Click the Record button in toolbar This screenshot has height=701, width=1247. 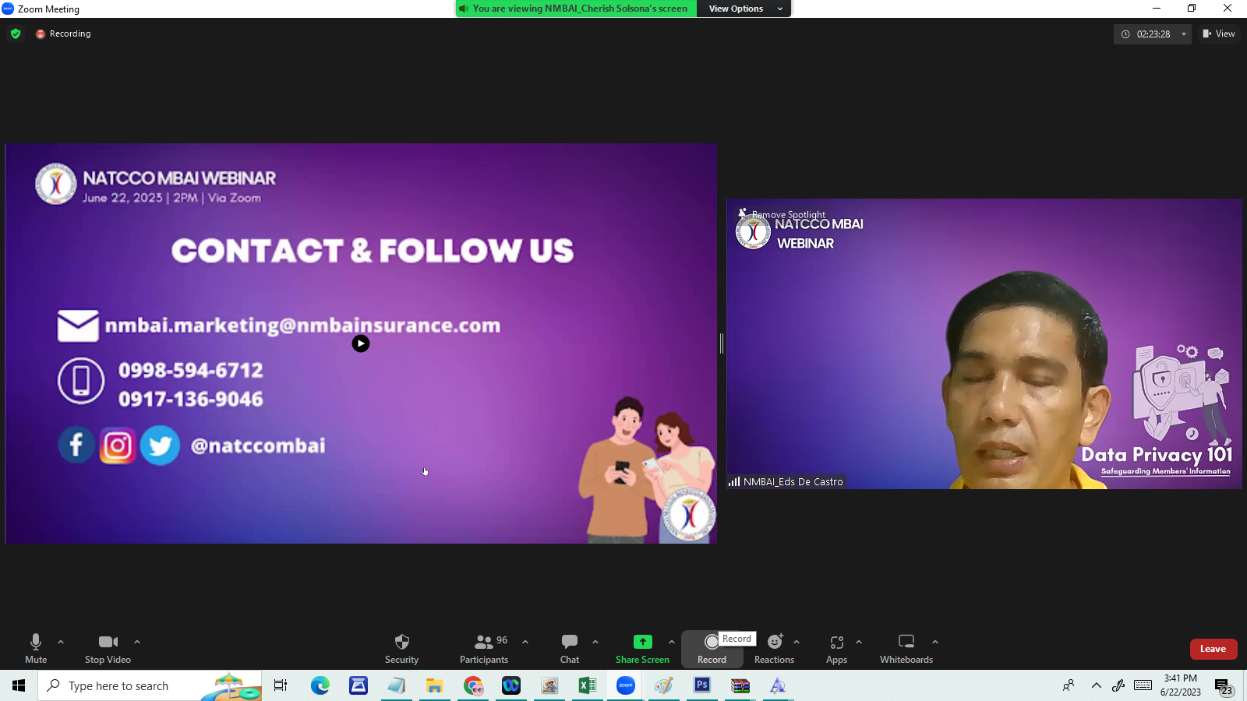712,649
